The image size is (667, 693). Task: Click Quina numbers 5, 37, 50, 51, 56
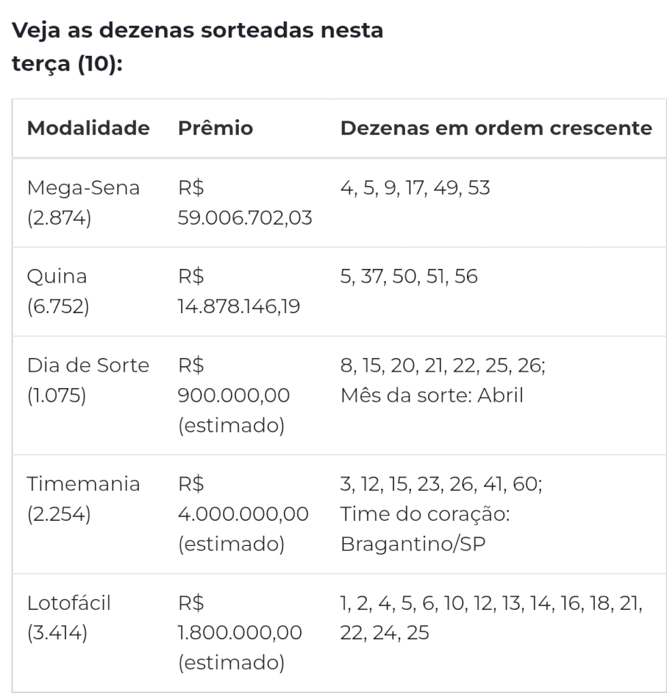409,276
